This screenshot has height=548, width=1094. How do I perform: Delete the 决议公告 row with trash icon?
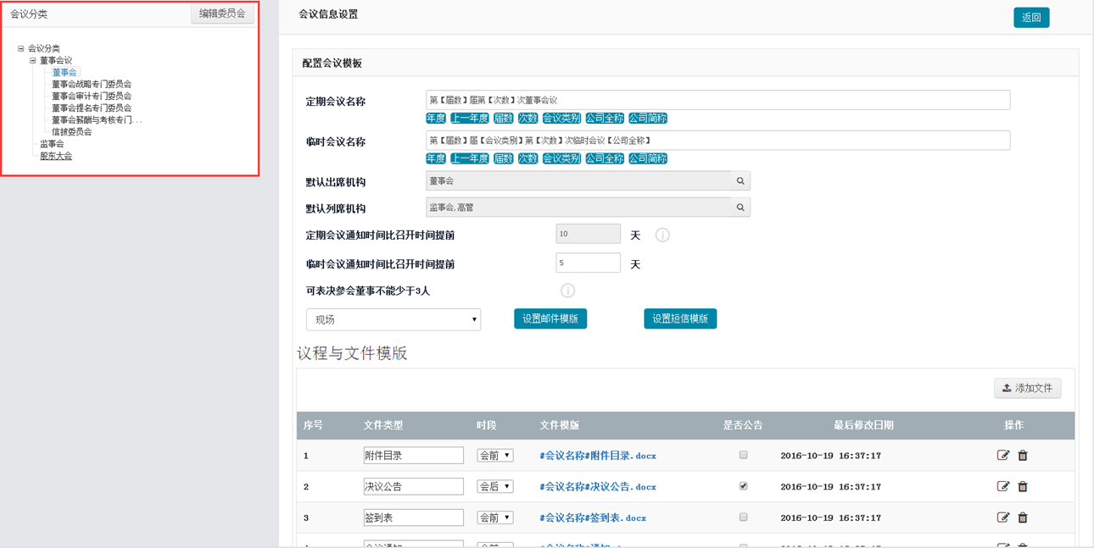pyautogui.click(x=1023, y=486)
